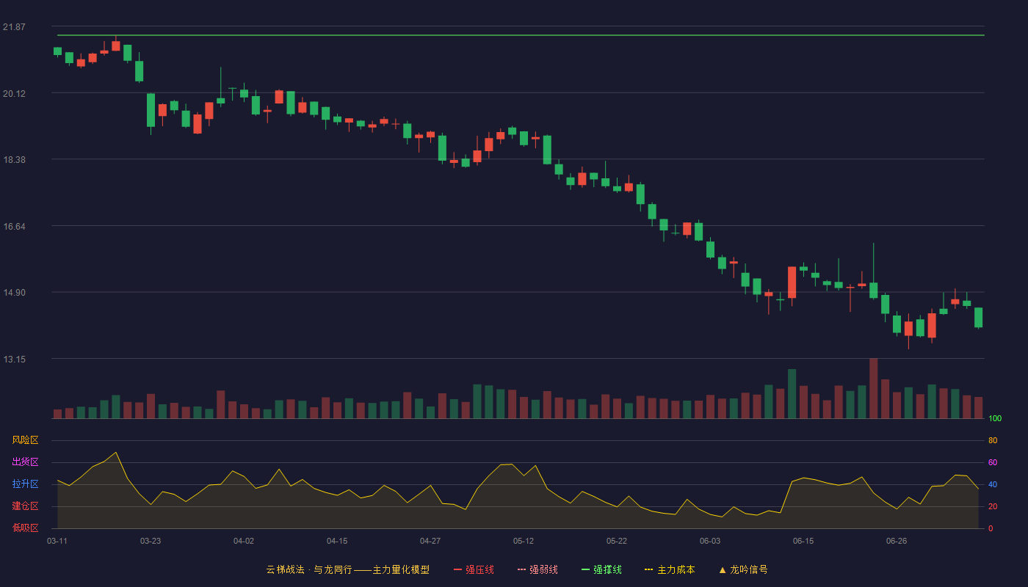The height and width of the screenshot is (587, 1028).
Task: Toggle the 龙吟信号 legend item
Action: pyautogui.click(x=743, y=569)
